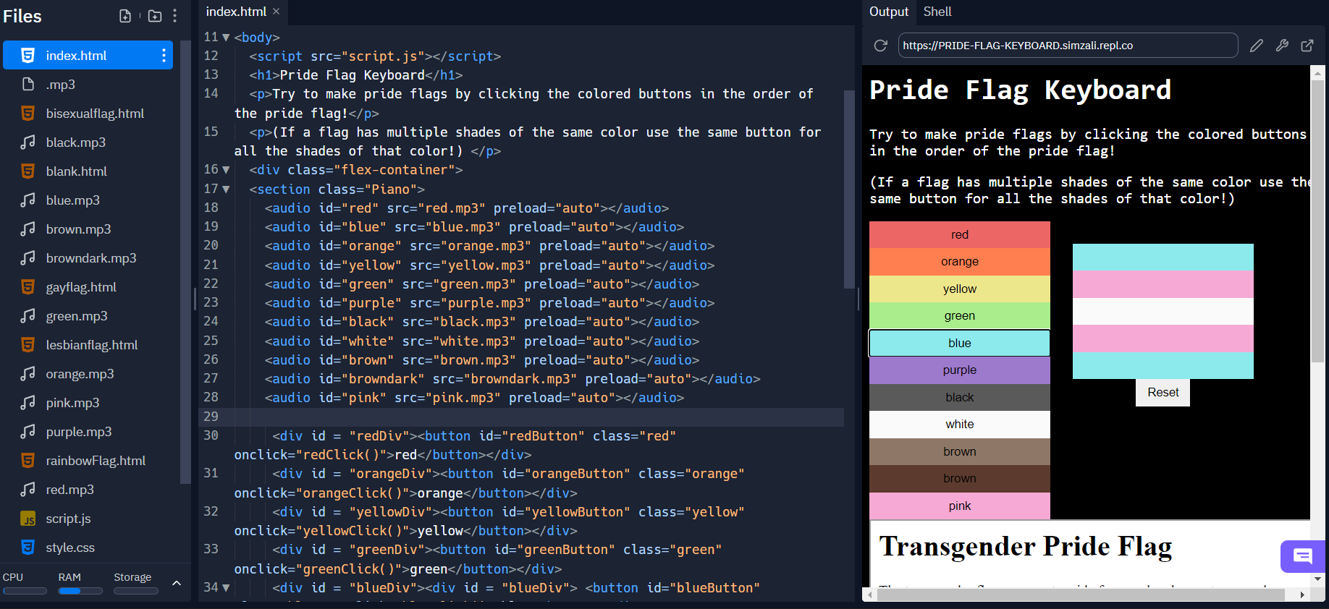Click the preview vertical scrollbar
The width and height of the screenshot is (1329, 609).
1317,220
